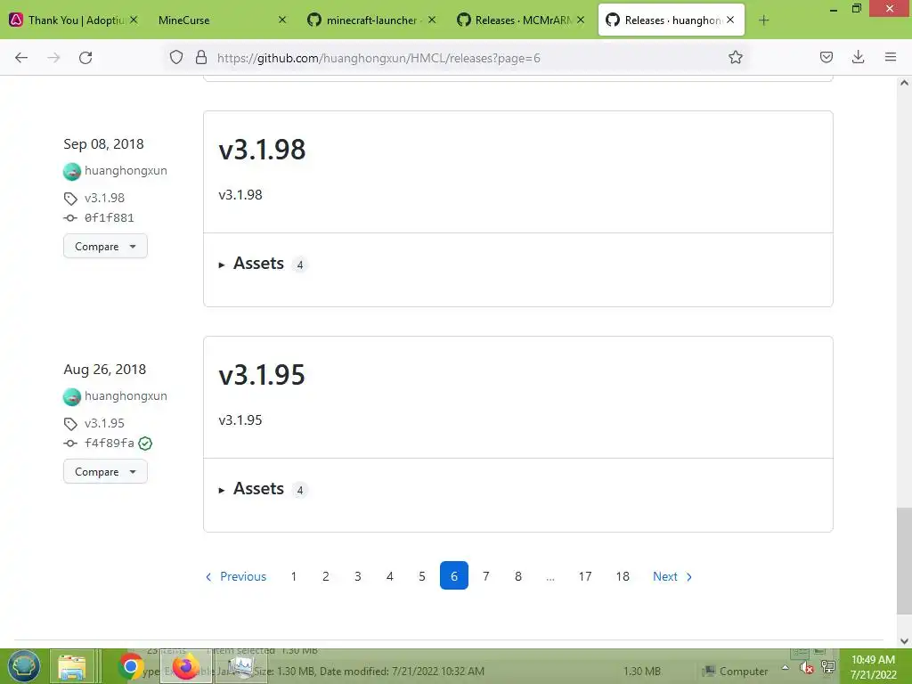Close the Thank You Adoptium tab
The width and height of the screenshot is (912, 684).
pos(134,20)
